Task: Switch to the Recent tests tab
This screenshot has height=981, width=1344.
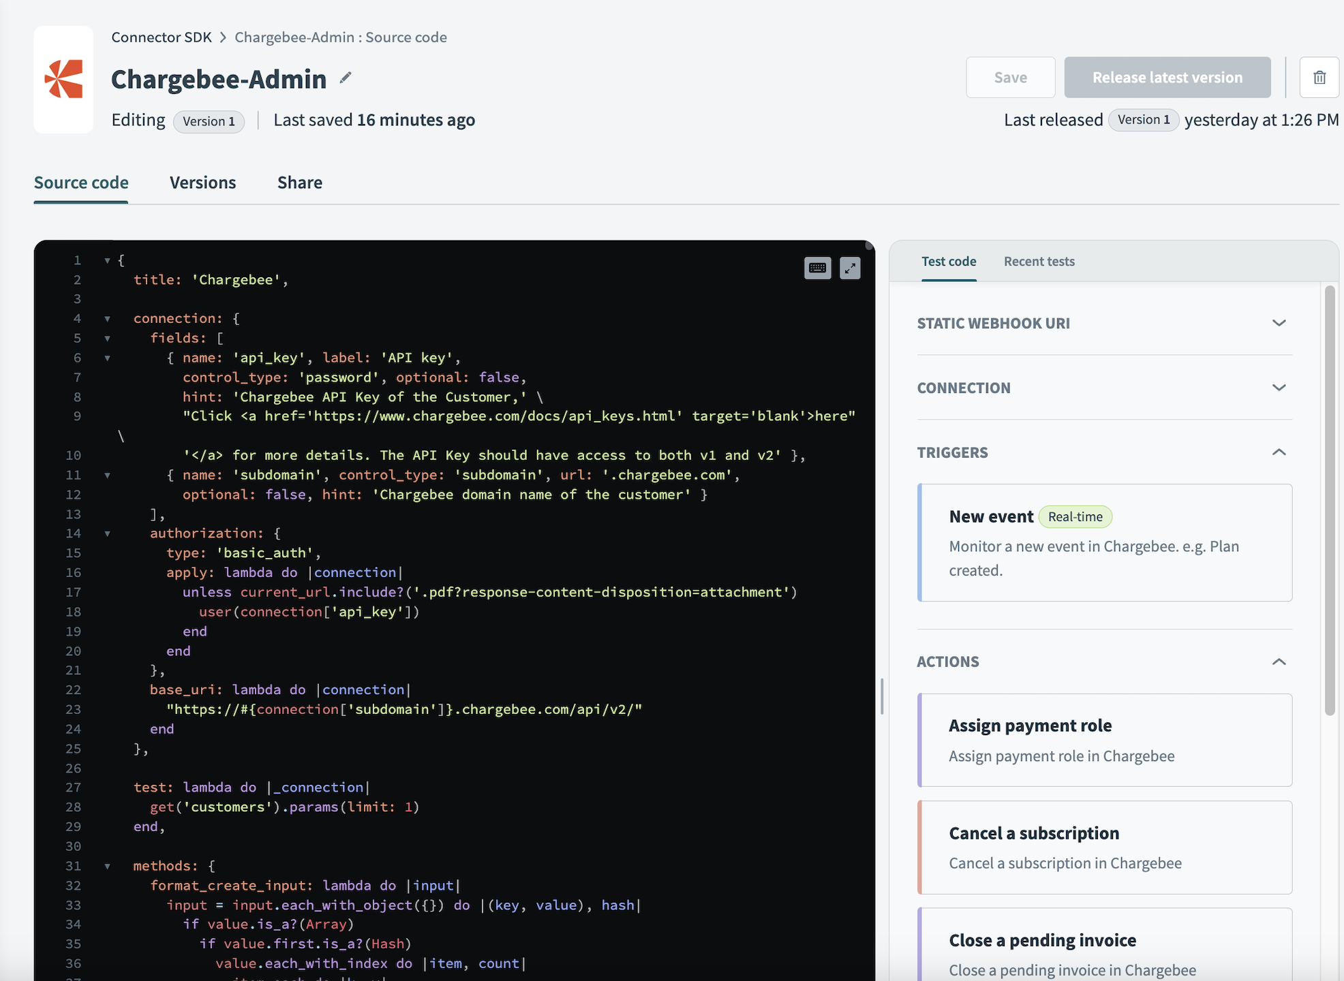Action: (x=1039, y=261)
